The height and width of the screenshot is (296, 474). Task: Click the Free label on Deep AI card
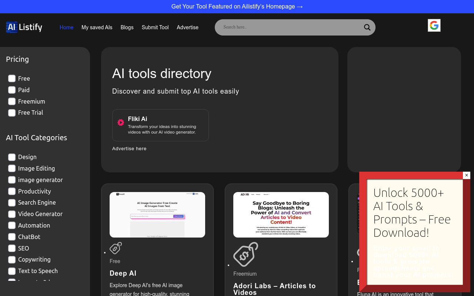[115, 261]
